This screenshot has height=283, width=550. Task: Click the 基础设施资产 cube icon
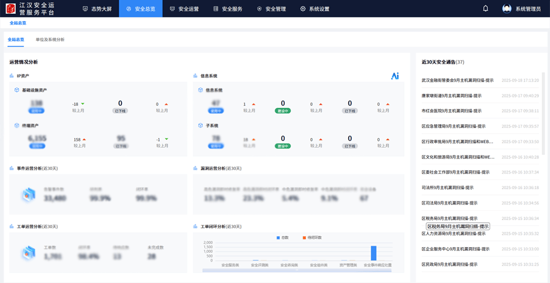tap(17, 90)
